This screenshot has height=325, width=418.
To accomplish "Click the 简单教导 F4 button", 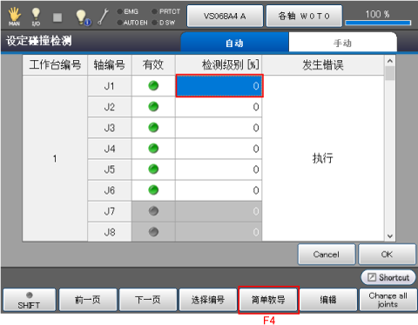I will (268, 300).
